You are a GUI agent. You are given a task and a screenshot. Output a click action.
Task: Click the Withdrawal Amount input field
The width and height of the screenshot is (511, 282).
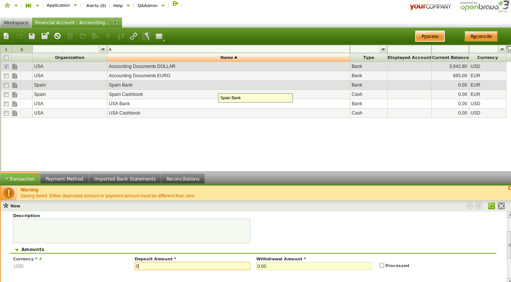(x=313, y=266)
